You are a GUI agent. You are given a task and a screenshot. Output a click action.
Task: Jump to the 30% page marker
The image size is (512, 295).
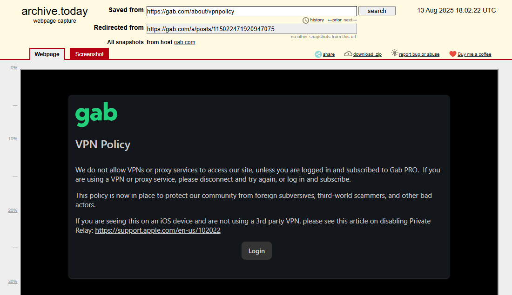click(13, 282)
